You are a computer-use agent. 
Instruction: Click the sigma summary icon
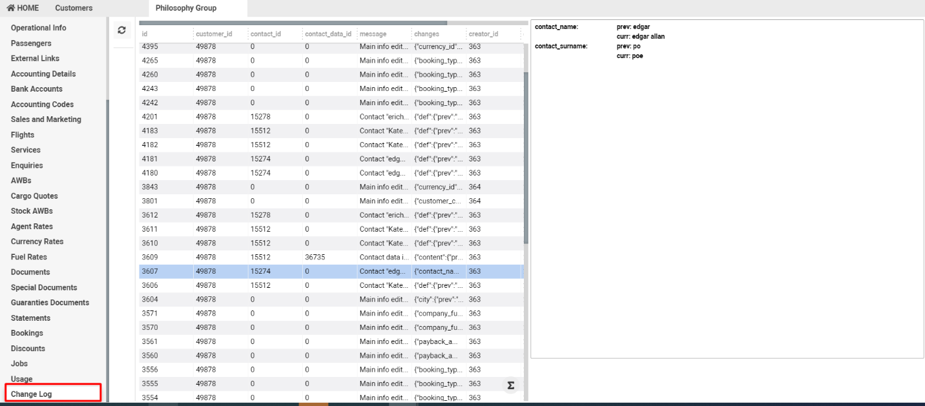pos(510,385)
